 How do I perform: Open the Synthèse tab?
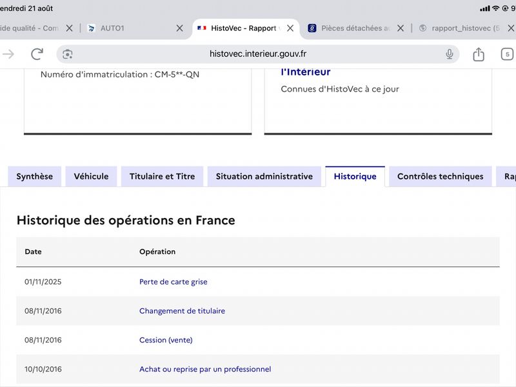pyautogui.click(x=35, y=176)
